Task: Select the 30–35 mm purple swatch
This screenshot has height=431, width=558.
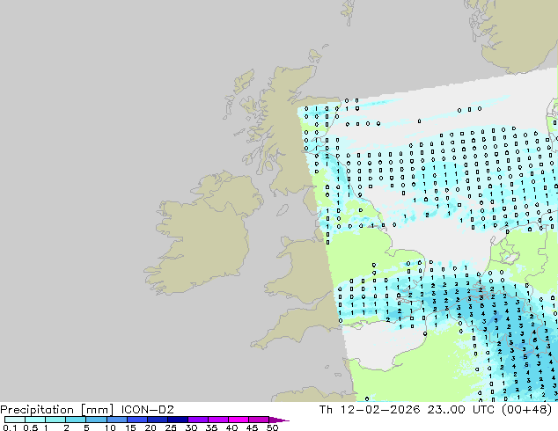Action: (x=197, y=420)
